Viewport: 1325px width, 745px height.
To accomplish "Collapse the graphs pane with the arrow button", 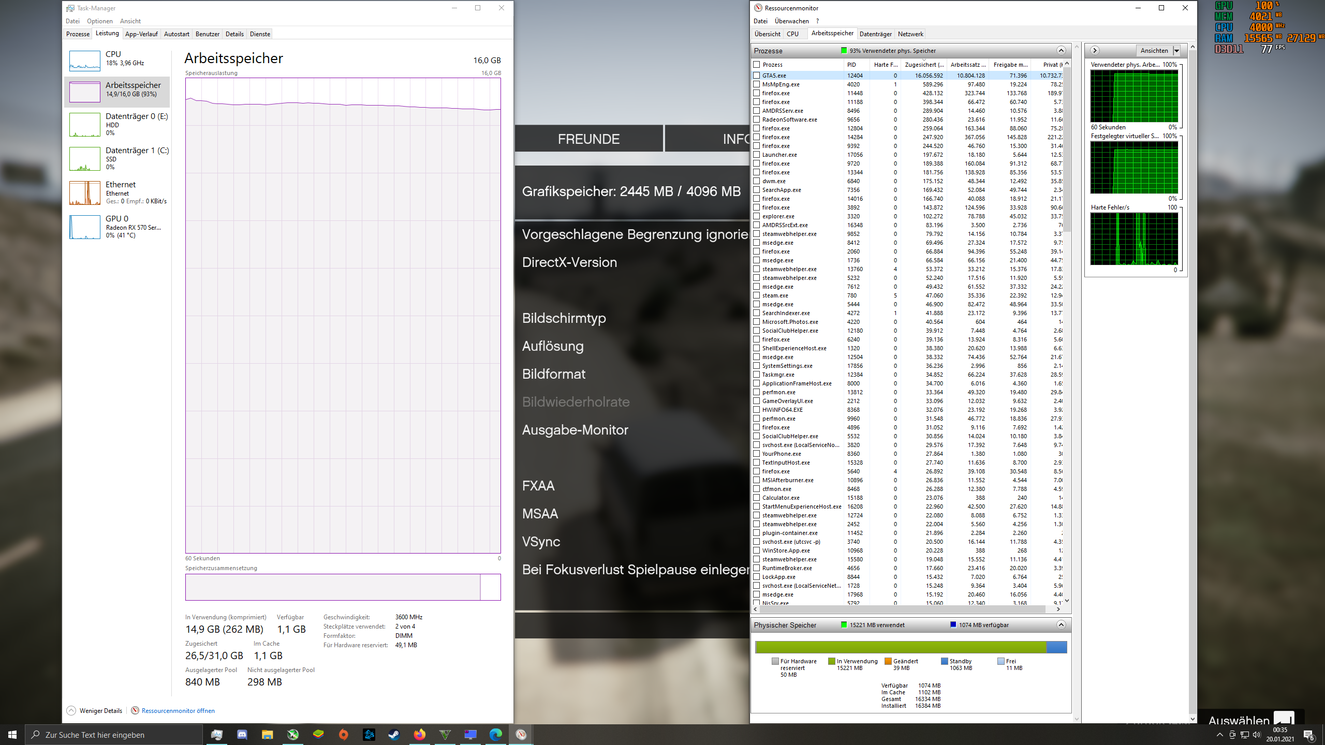I will coord(1095,51).
